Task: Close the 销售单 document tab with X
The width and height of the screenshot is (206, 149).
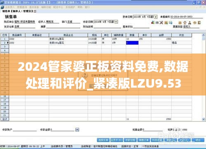Action: click(35, 11)
